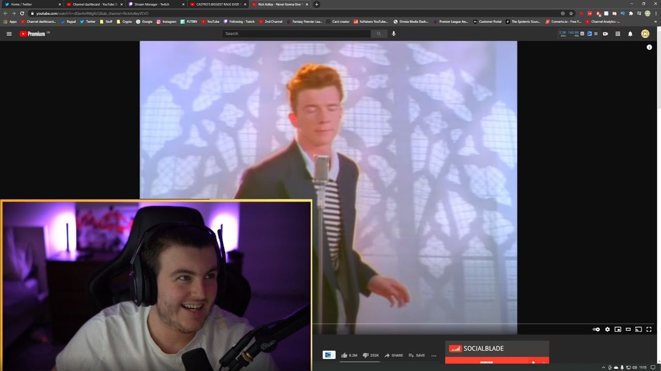Reload the page
This screenshot has width=661, height=371.
[22, 13]
